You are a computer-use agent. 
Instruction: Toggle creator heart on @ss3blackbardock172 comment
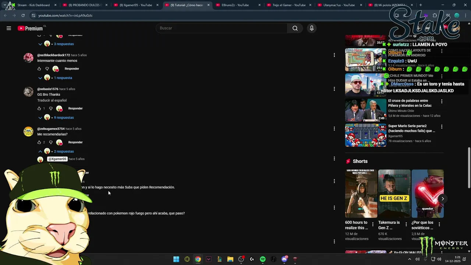[56, 69]
